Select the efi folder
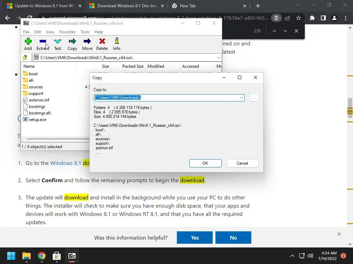This screenshot has height=264, width=353. [31, 80]
